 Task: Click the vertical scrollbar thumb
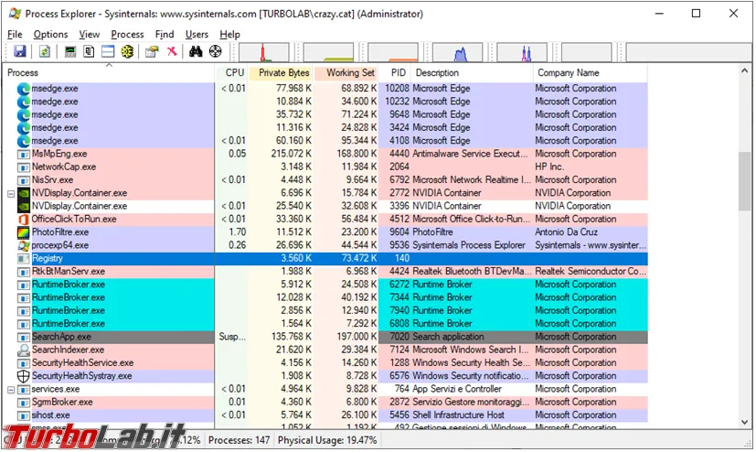click(744, 181)
